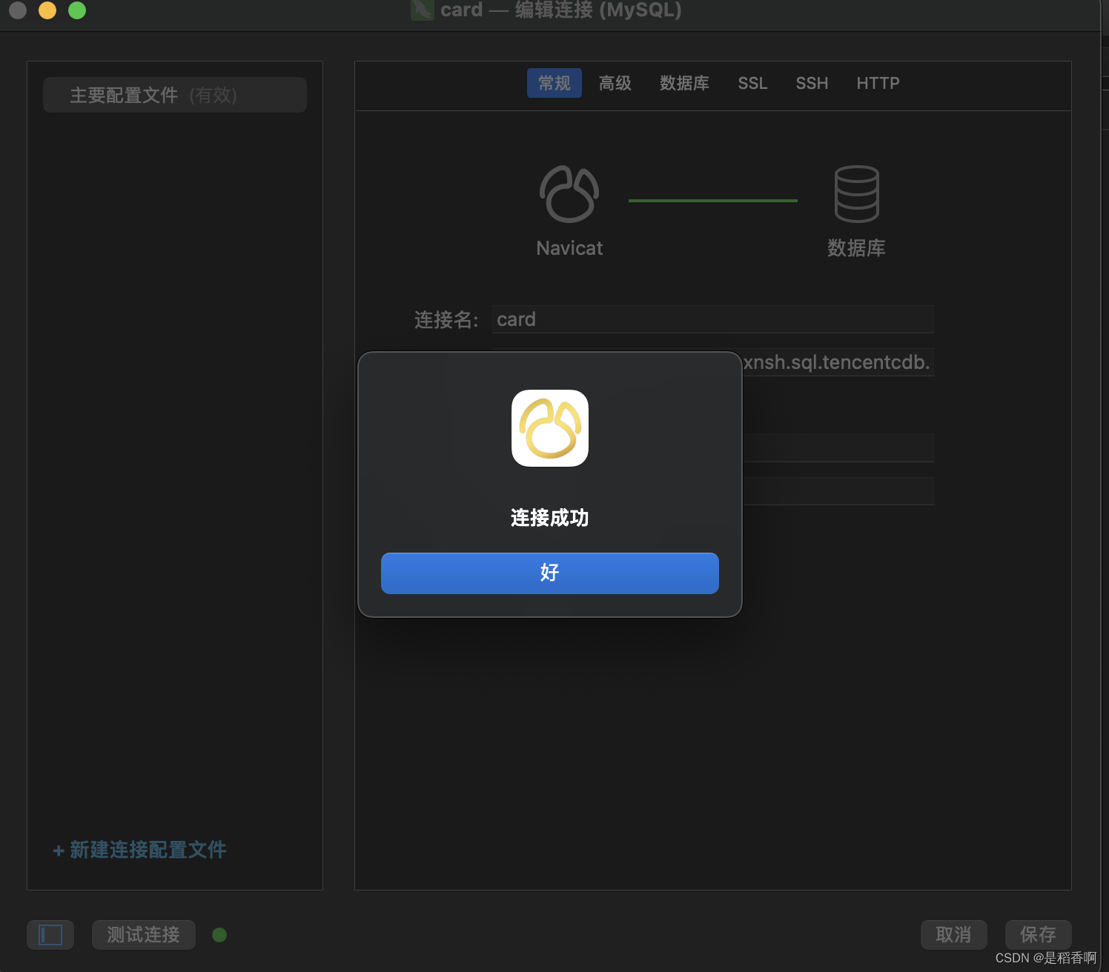Click the 好 button in the dialog
1109x972 pixels.
click(549, 573)
